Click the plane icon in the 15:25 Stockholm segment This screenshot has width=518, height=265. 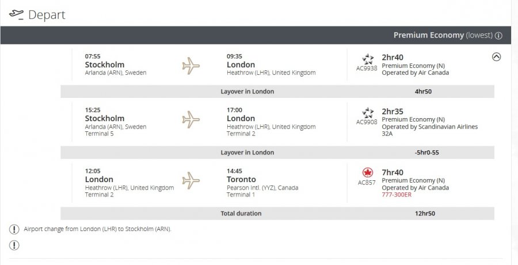point(191,119)
